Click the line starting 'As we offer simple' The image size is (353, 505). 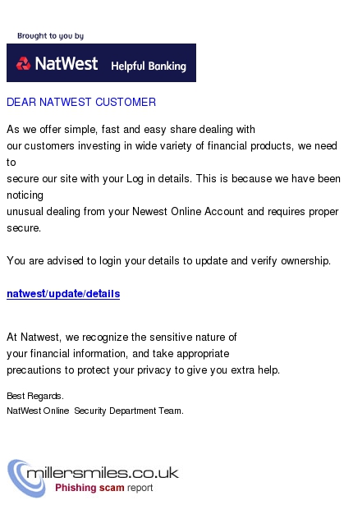(x=131, y=130)
